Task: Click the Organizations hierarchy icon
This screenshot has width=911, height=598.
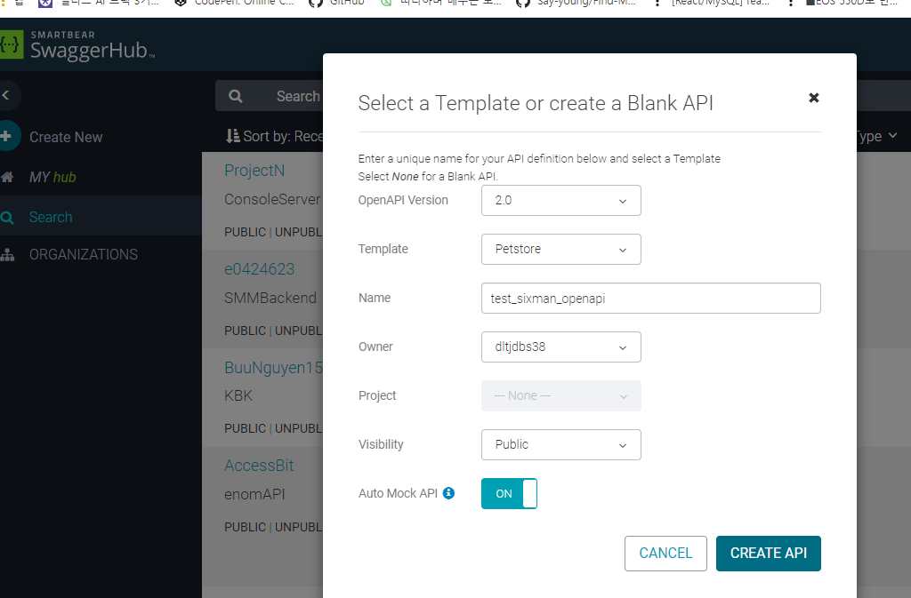Action: (x=7, y=255)
